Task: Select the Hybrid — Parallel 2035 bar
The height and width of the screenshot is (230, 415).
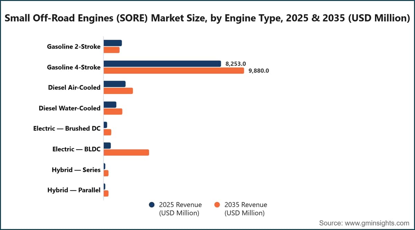Action: [106, 193]
